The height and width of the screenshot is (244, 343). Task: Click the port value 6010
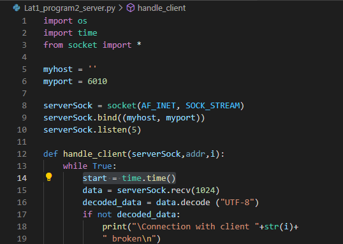(x=98, y=82)
